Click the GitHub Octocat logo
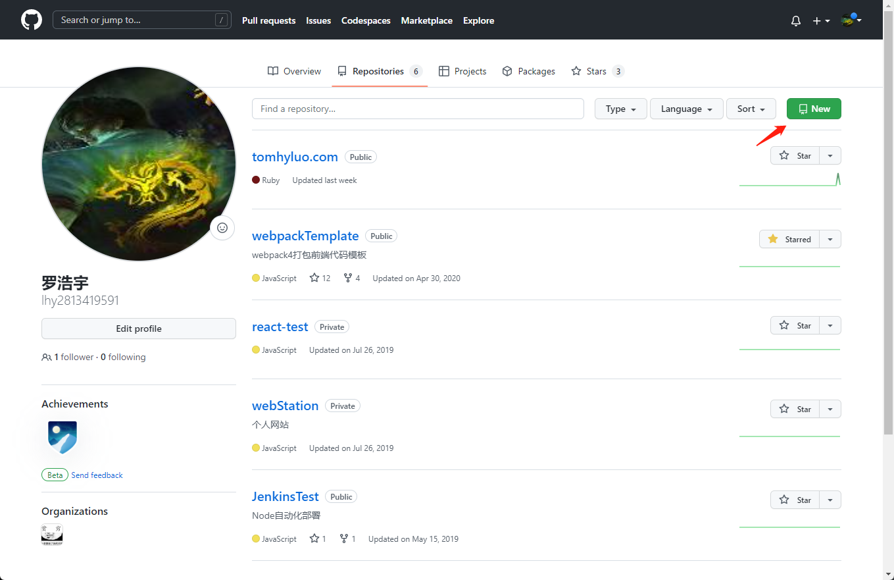894x580 pixels. 32,20
